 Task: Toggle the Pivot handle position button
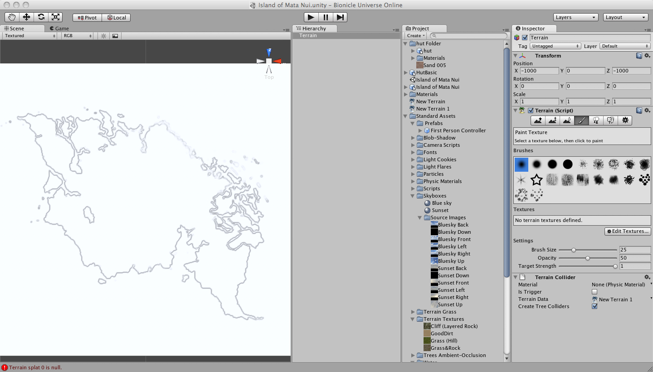(x=87, y=18)
